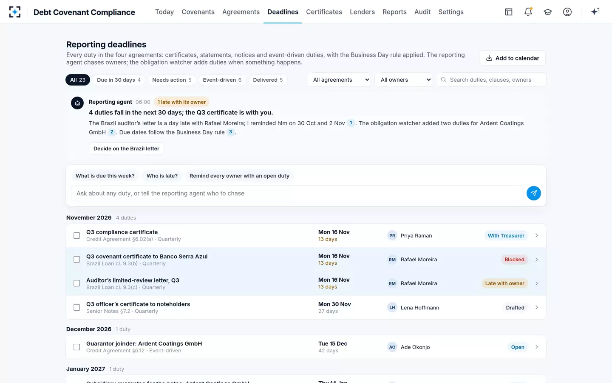The width and height of the screenshot is (612, 383).
Task: Go to the Lenders tab
Action: click(x=362, y=12)
